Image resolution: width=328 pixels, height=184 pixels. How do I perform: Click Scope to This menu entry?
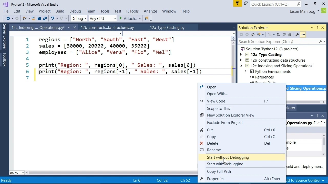242,109
